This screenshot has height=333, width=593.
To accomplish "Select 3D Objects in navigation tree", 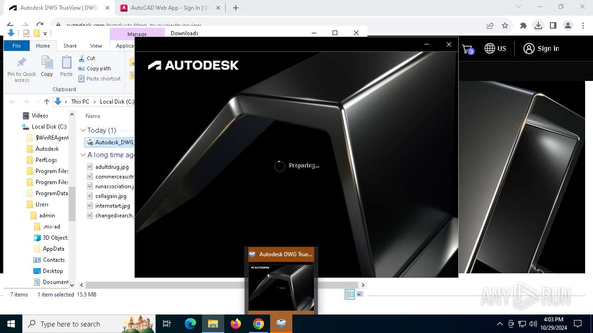I will (55, 238).
